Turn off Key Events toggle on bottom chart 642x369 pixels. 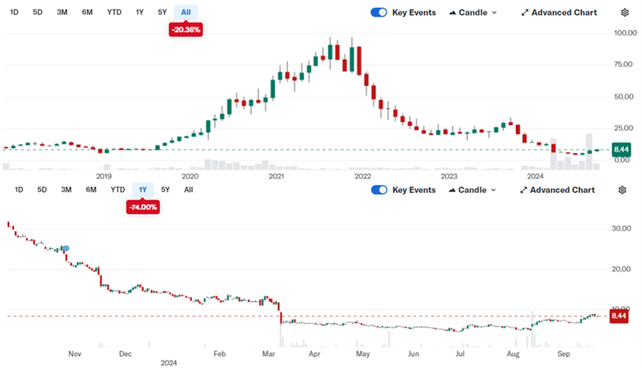tap(379, 190)
